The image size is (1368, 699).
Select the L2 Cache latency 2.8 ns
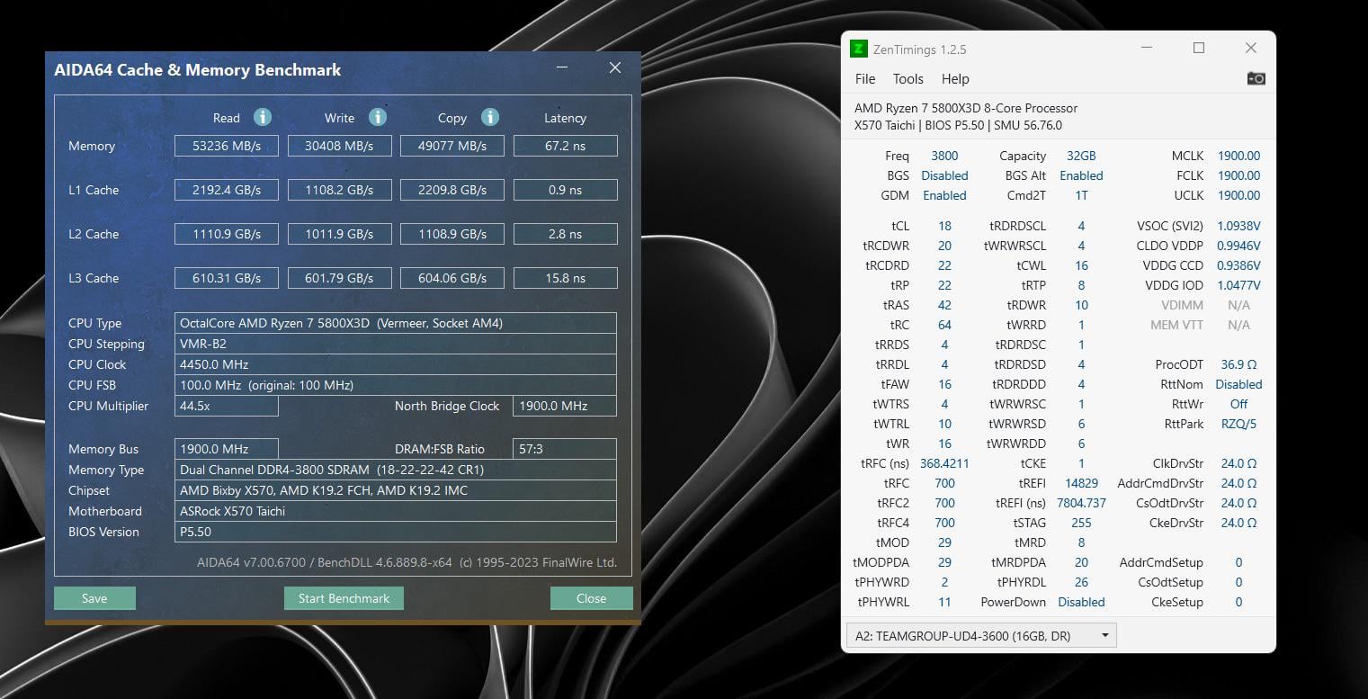566,234
